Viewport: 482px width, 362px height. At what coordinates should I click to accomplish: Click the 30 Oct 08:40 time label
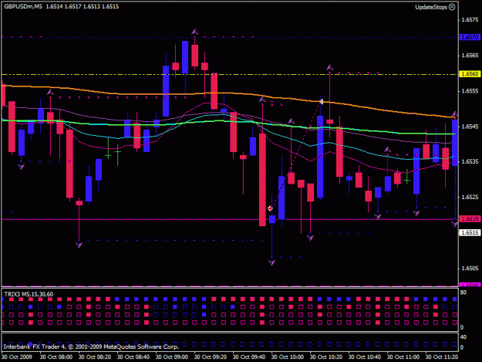pyautogui.click(x=133, y=357)
